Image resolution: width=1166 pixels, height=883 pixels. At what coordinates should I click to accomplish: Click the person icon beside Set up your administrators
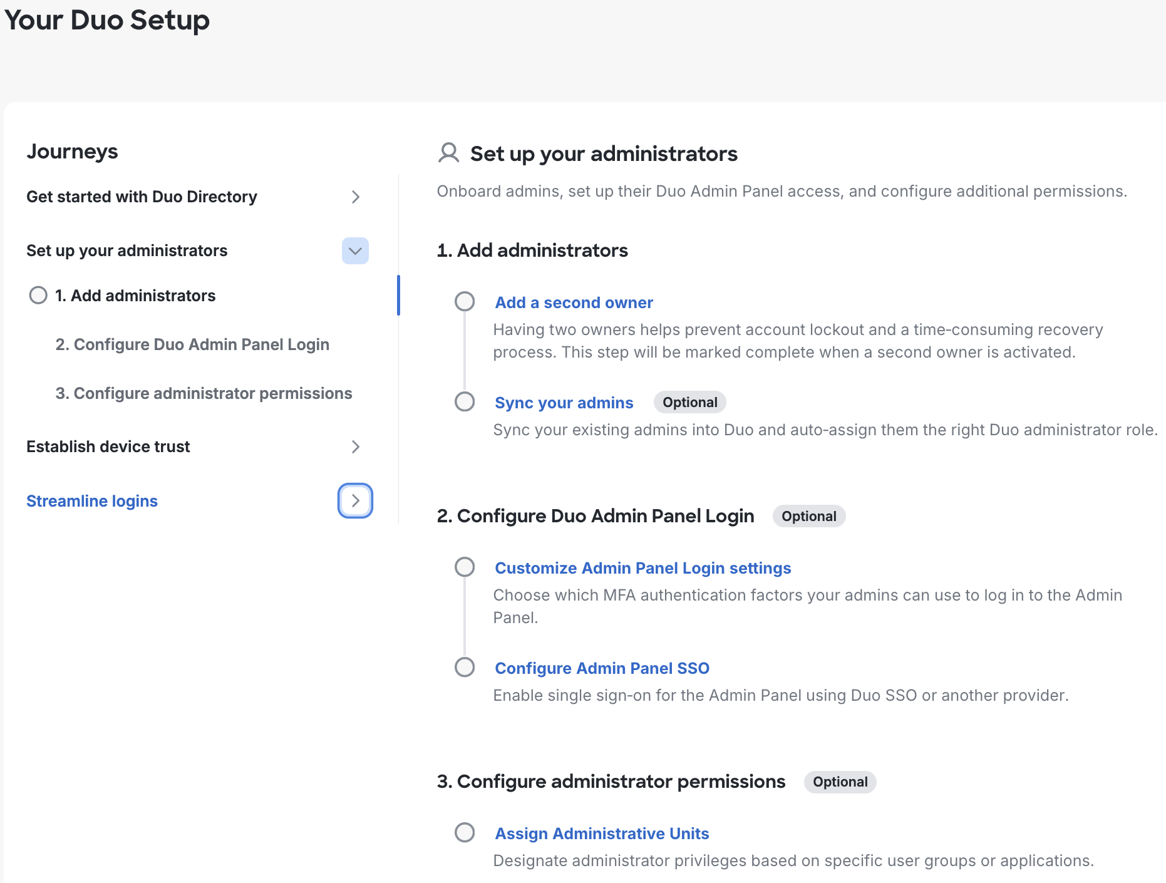point(448,153)
